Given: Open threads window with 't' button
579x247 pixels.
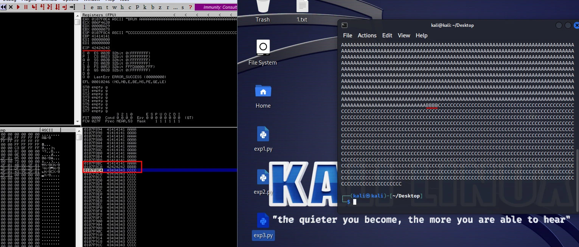Looking at the screenshot, I should tap(107, 7).
